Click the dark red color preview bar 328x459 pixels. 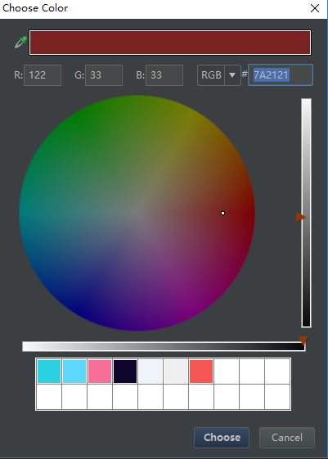pos(170,43)
